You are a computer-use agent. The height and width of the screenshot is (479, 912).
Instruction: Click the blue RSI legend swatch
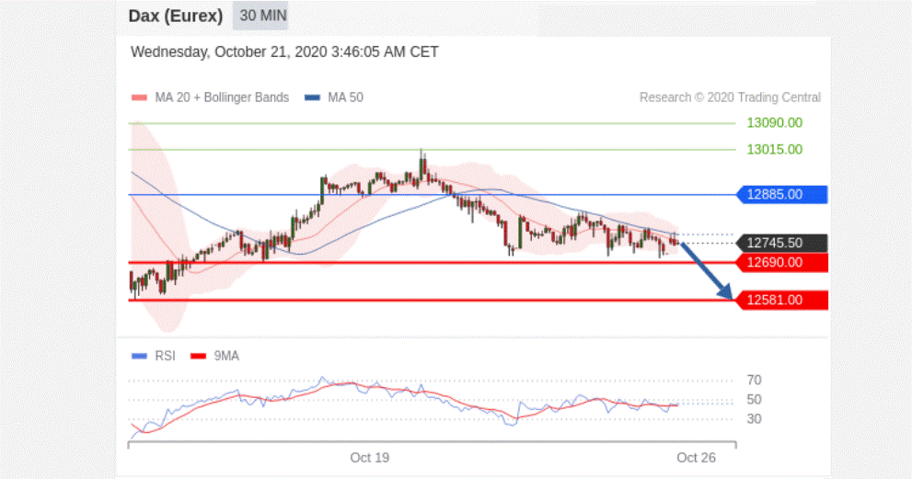tap(140, 356)
